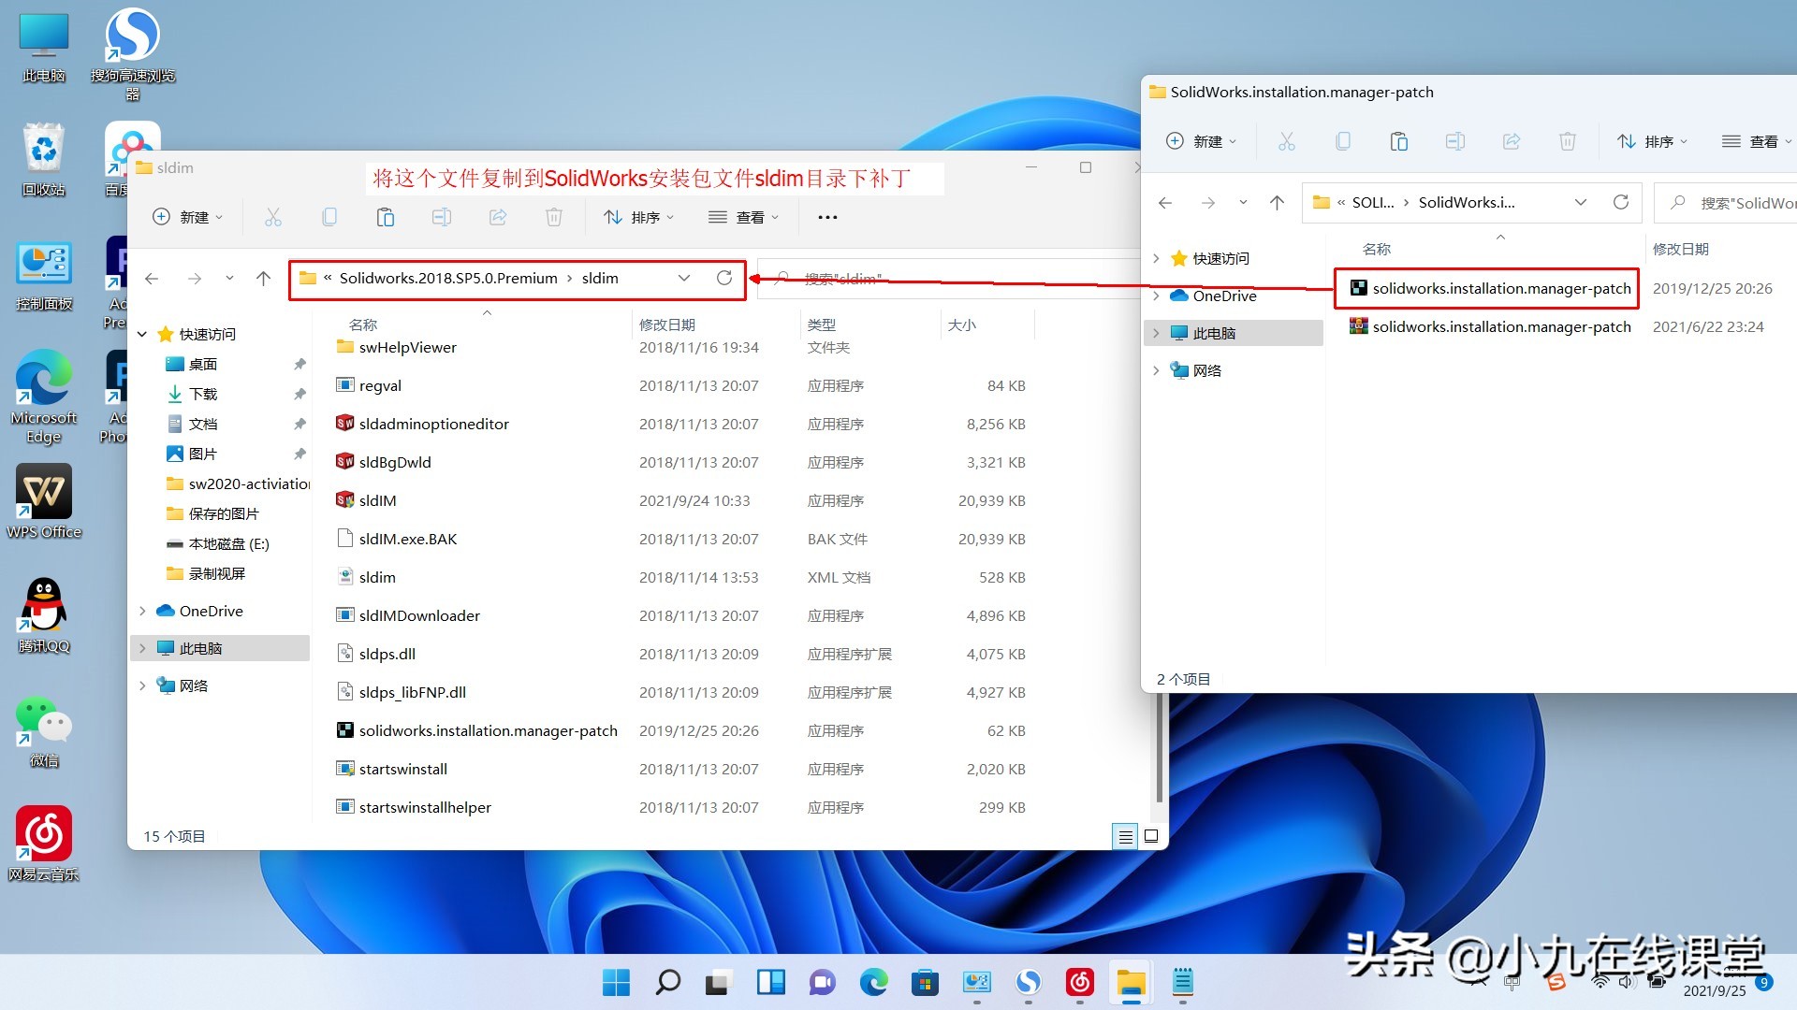Click the Paste icon in the left window toolbar
1797x1010 pixels.
click(x=386, y=217)
